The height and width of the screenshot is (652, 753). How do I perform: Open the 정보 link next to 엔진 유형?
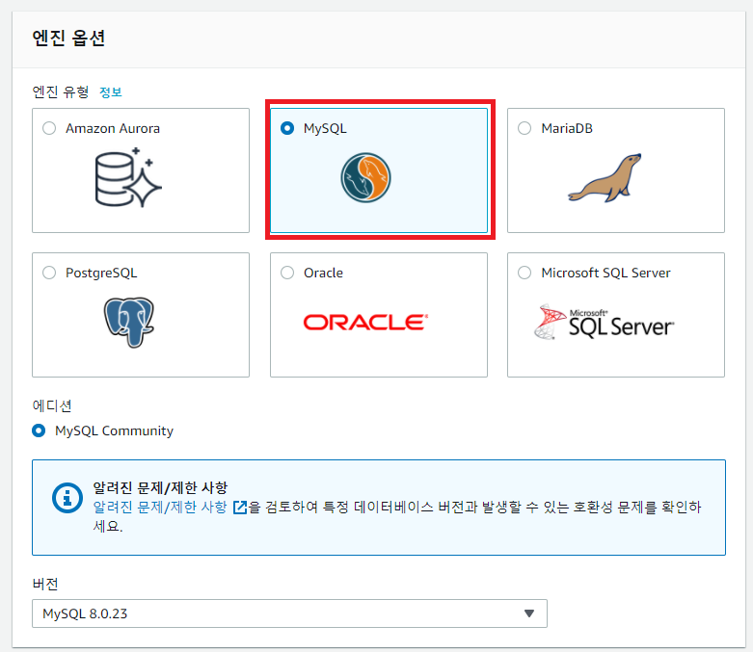(x=111, y=92)
